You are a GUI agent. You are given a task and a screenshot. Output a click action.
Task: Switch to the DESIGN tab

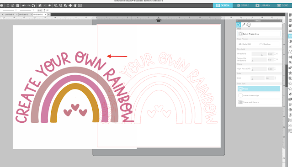coord(223,5)
